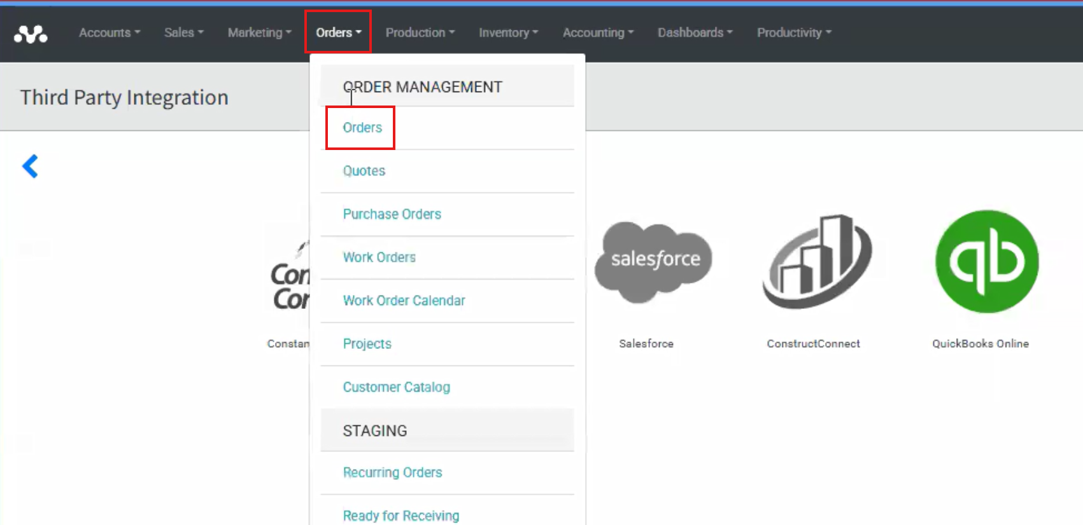This screenshot has width=1083, height=525.
Task: Expand the Dashboards dropdown
Action: coord(695,32)
